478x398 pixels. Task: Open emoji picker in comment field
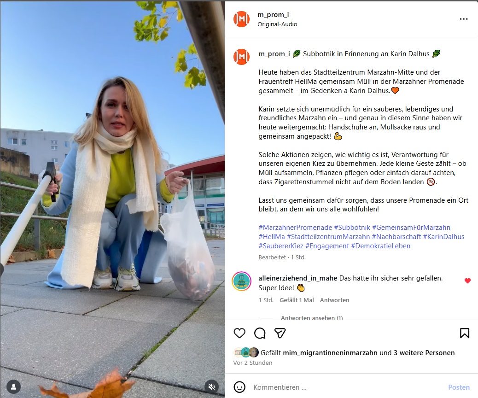click(239, 387)
